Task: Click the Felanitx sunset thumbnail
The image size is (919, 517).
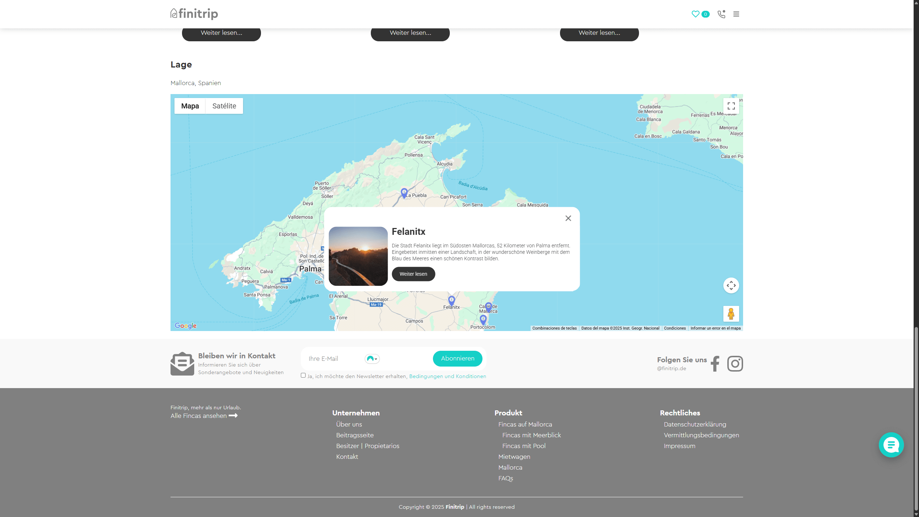Action: (x=358, y=256)
